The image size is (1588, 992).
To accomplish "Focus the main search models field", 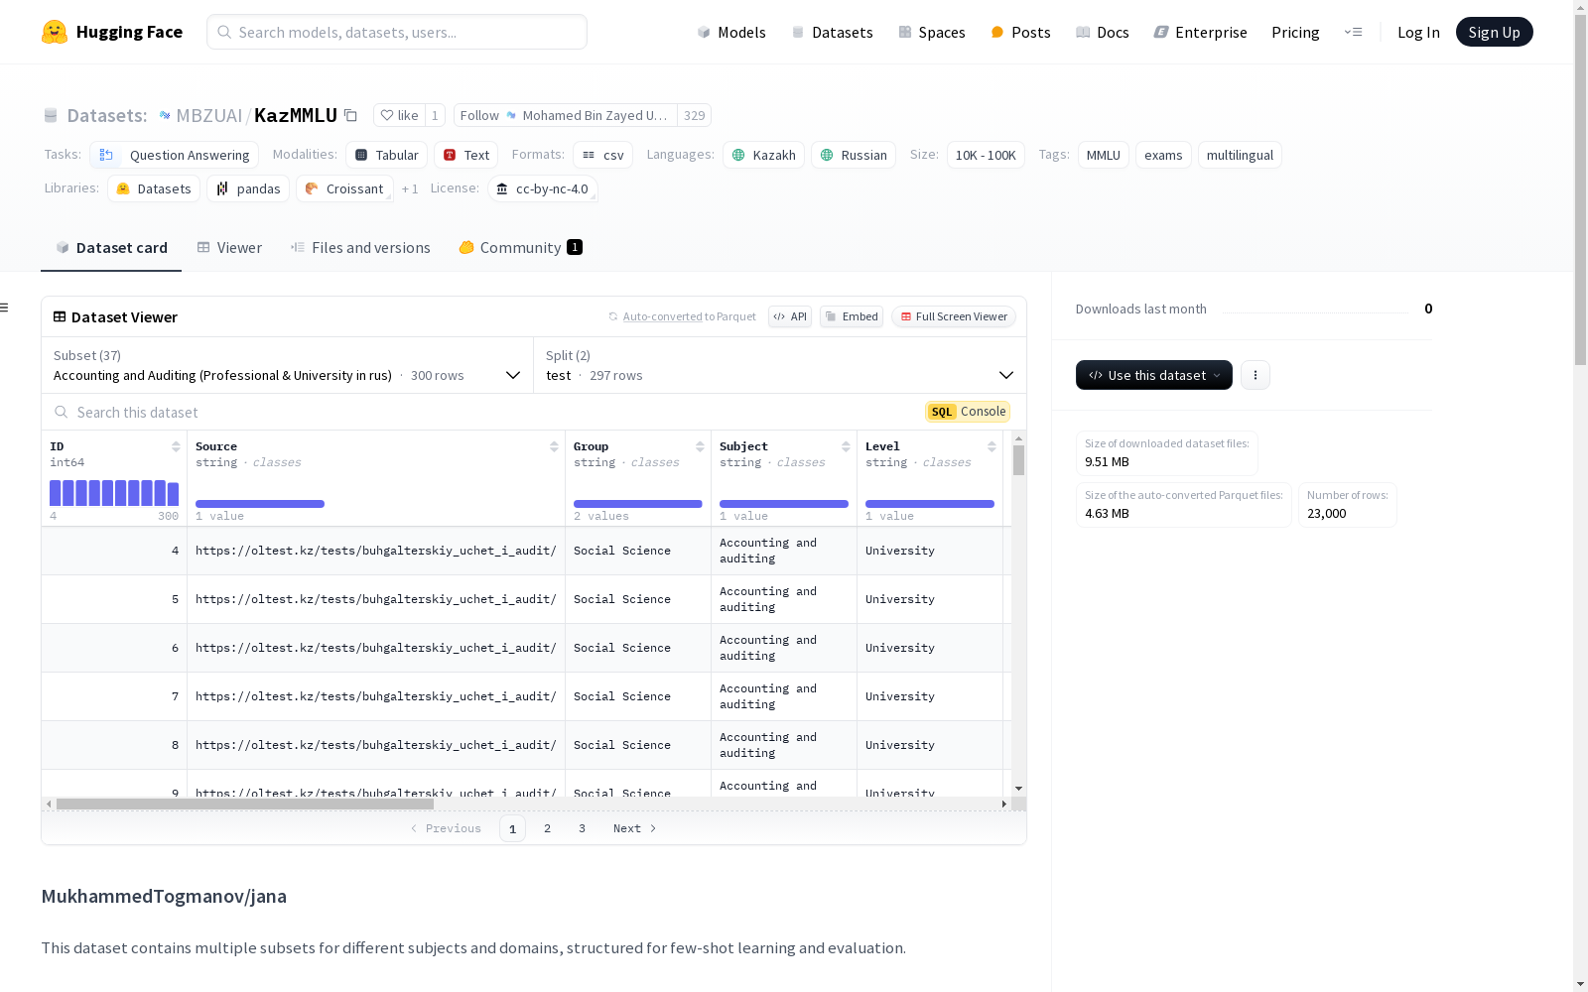I will [397, 32].
